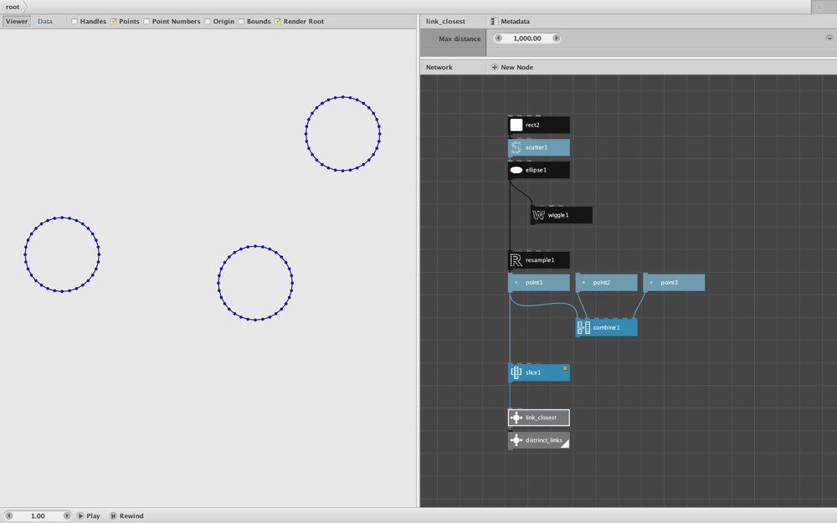Image resolution: width=837 pixels, height=523 pixels.
Task: Click the top-right window corner button
Action: tap(819, 8)
